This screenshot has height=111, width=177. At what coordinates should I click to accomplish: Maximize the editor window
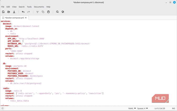click(170, 2)
